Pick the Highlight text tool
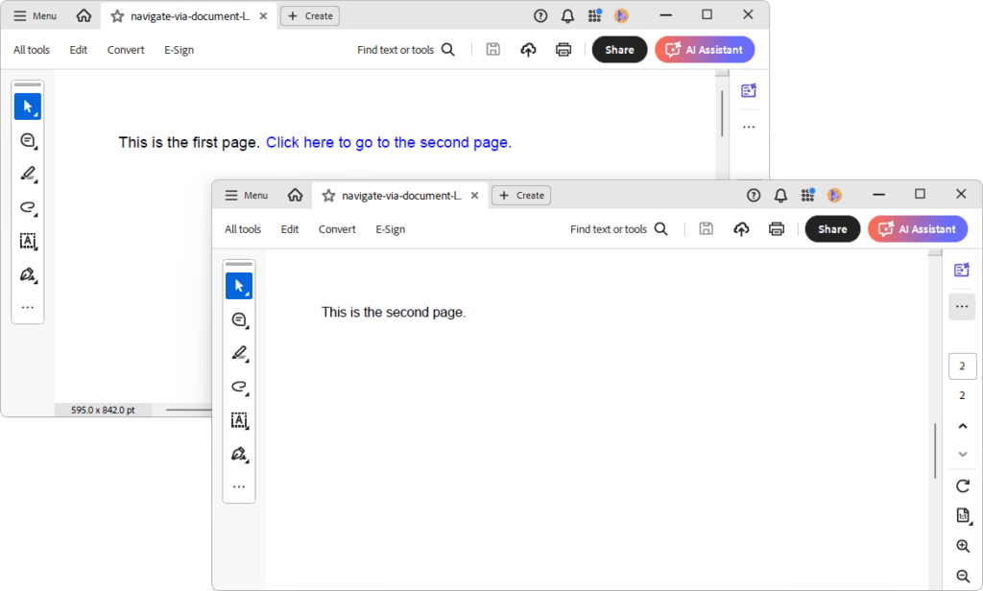Screen dimensions: 983x591 tap(239, 353)
